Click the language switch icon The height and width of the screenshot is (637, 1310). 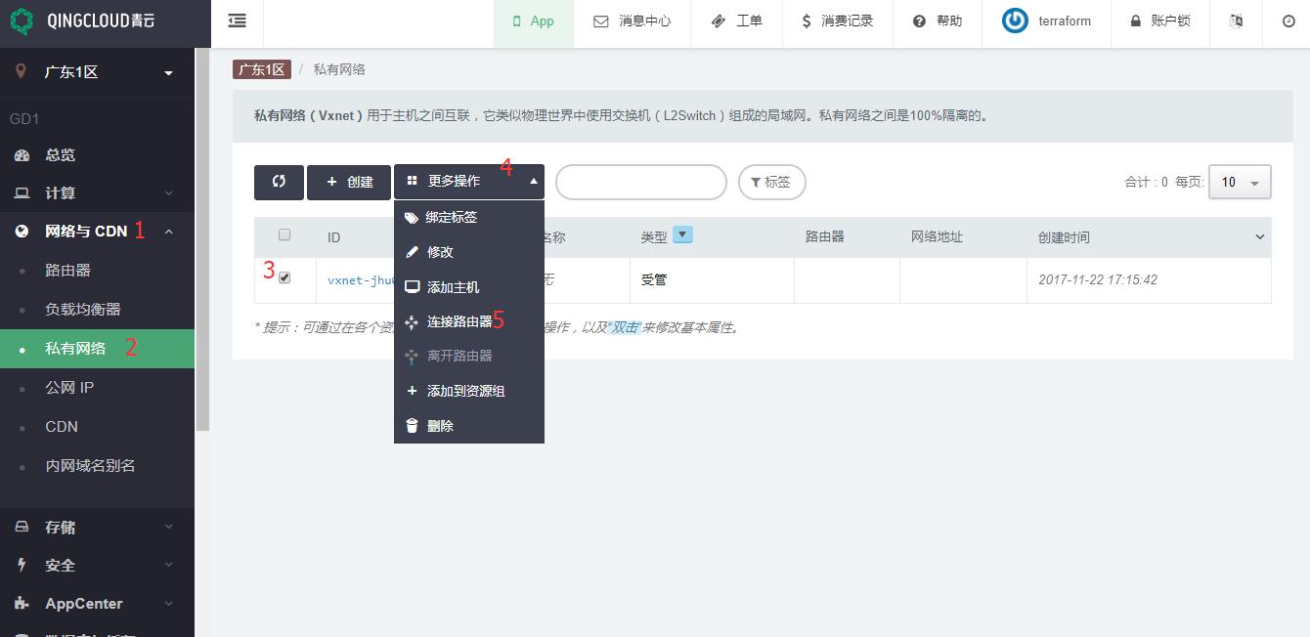(1237, 21)
